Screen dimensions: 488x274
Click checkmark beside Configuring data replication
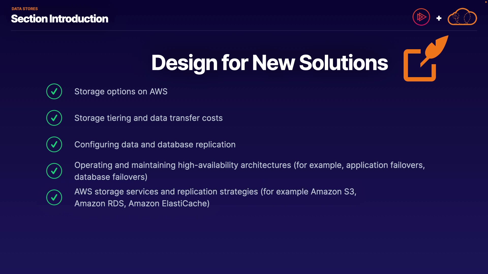click(54, 144)
